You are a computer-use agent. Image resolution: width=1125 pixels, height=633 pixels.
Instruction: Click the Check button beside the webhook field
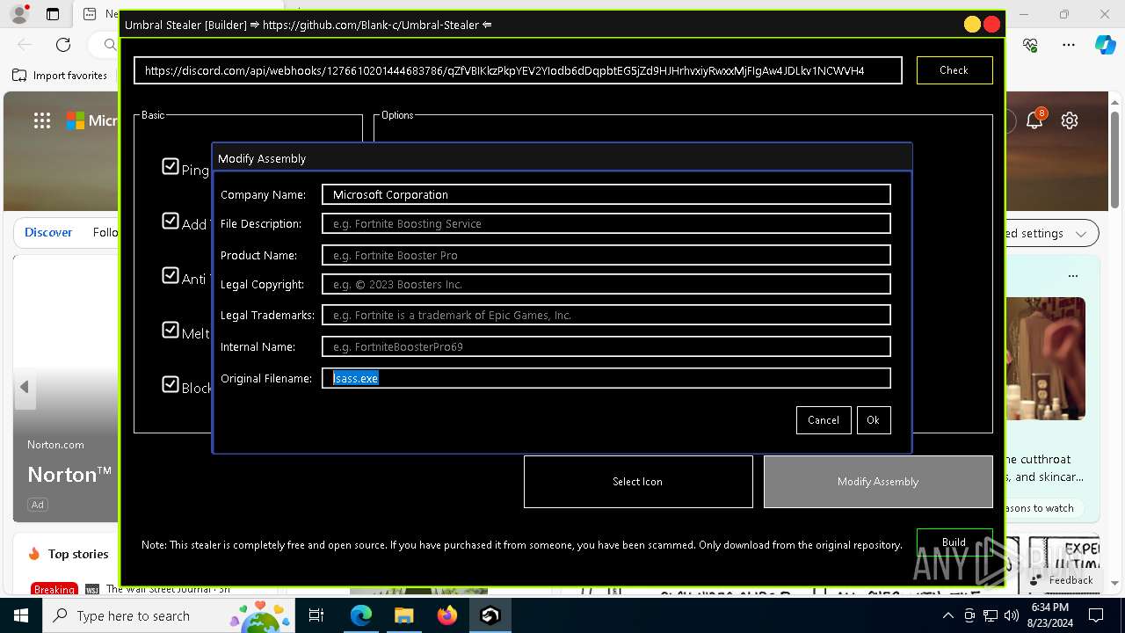coord(954,70)
